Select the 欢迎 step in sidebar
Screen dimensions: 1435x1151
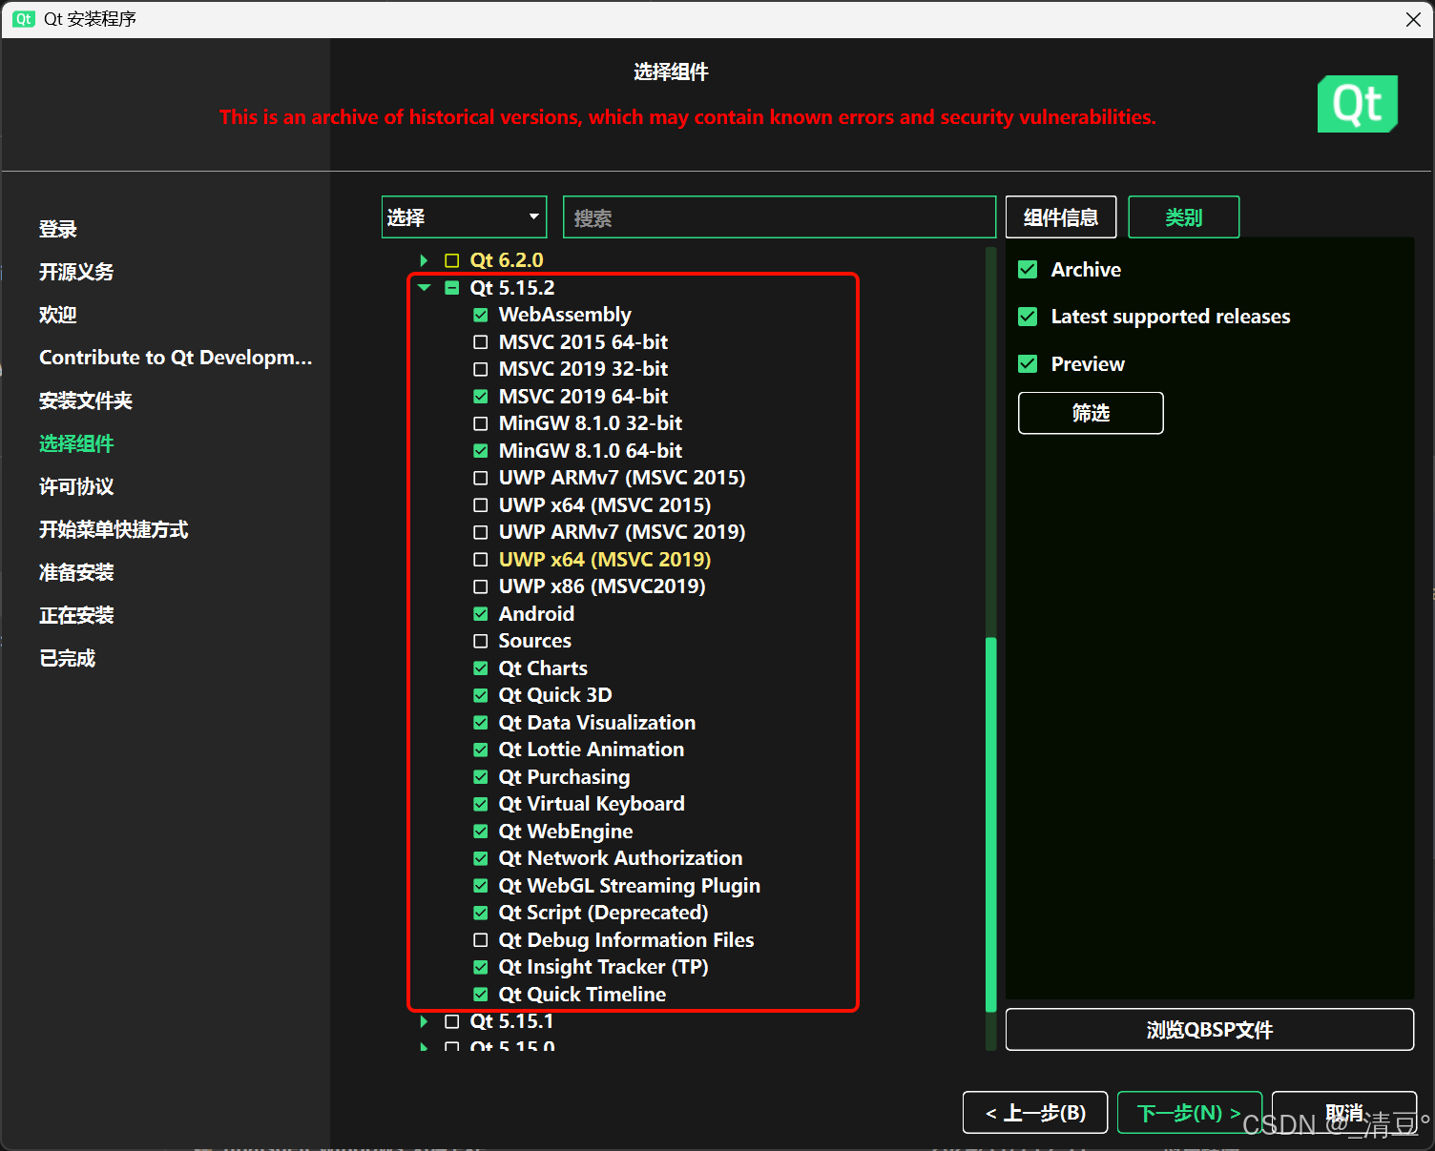click(58, 315)
